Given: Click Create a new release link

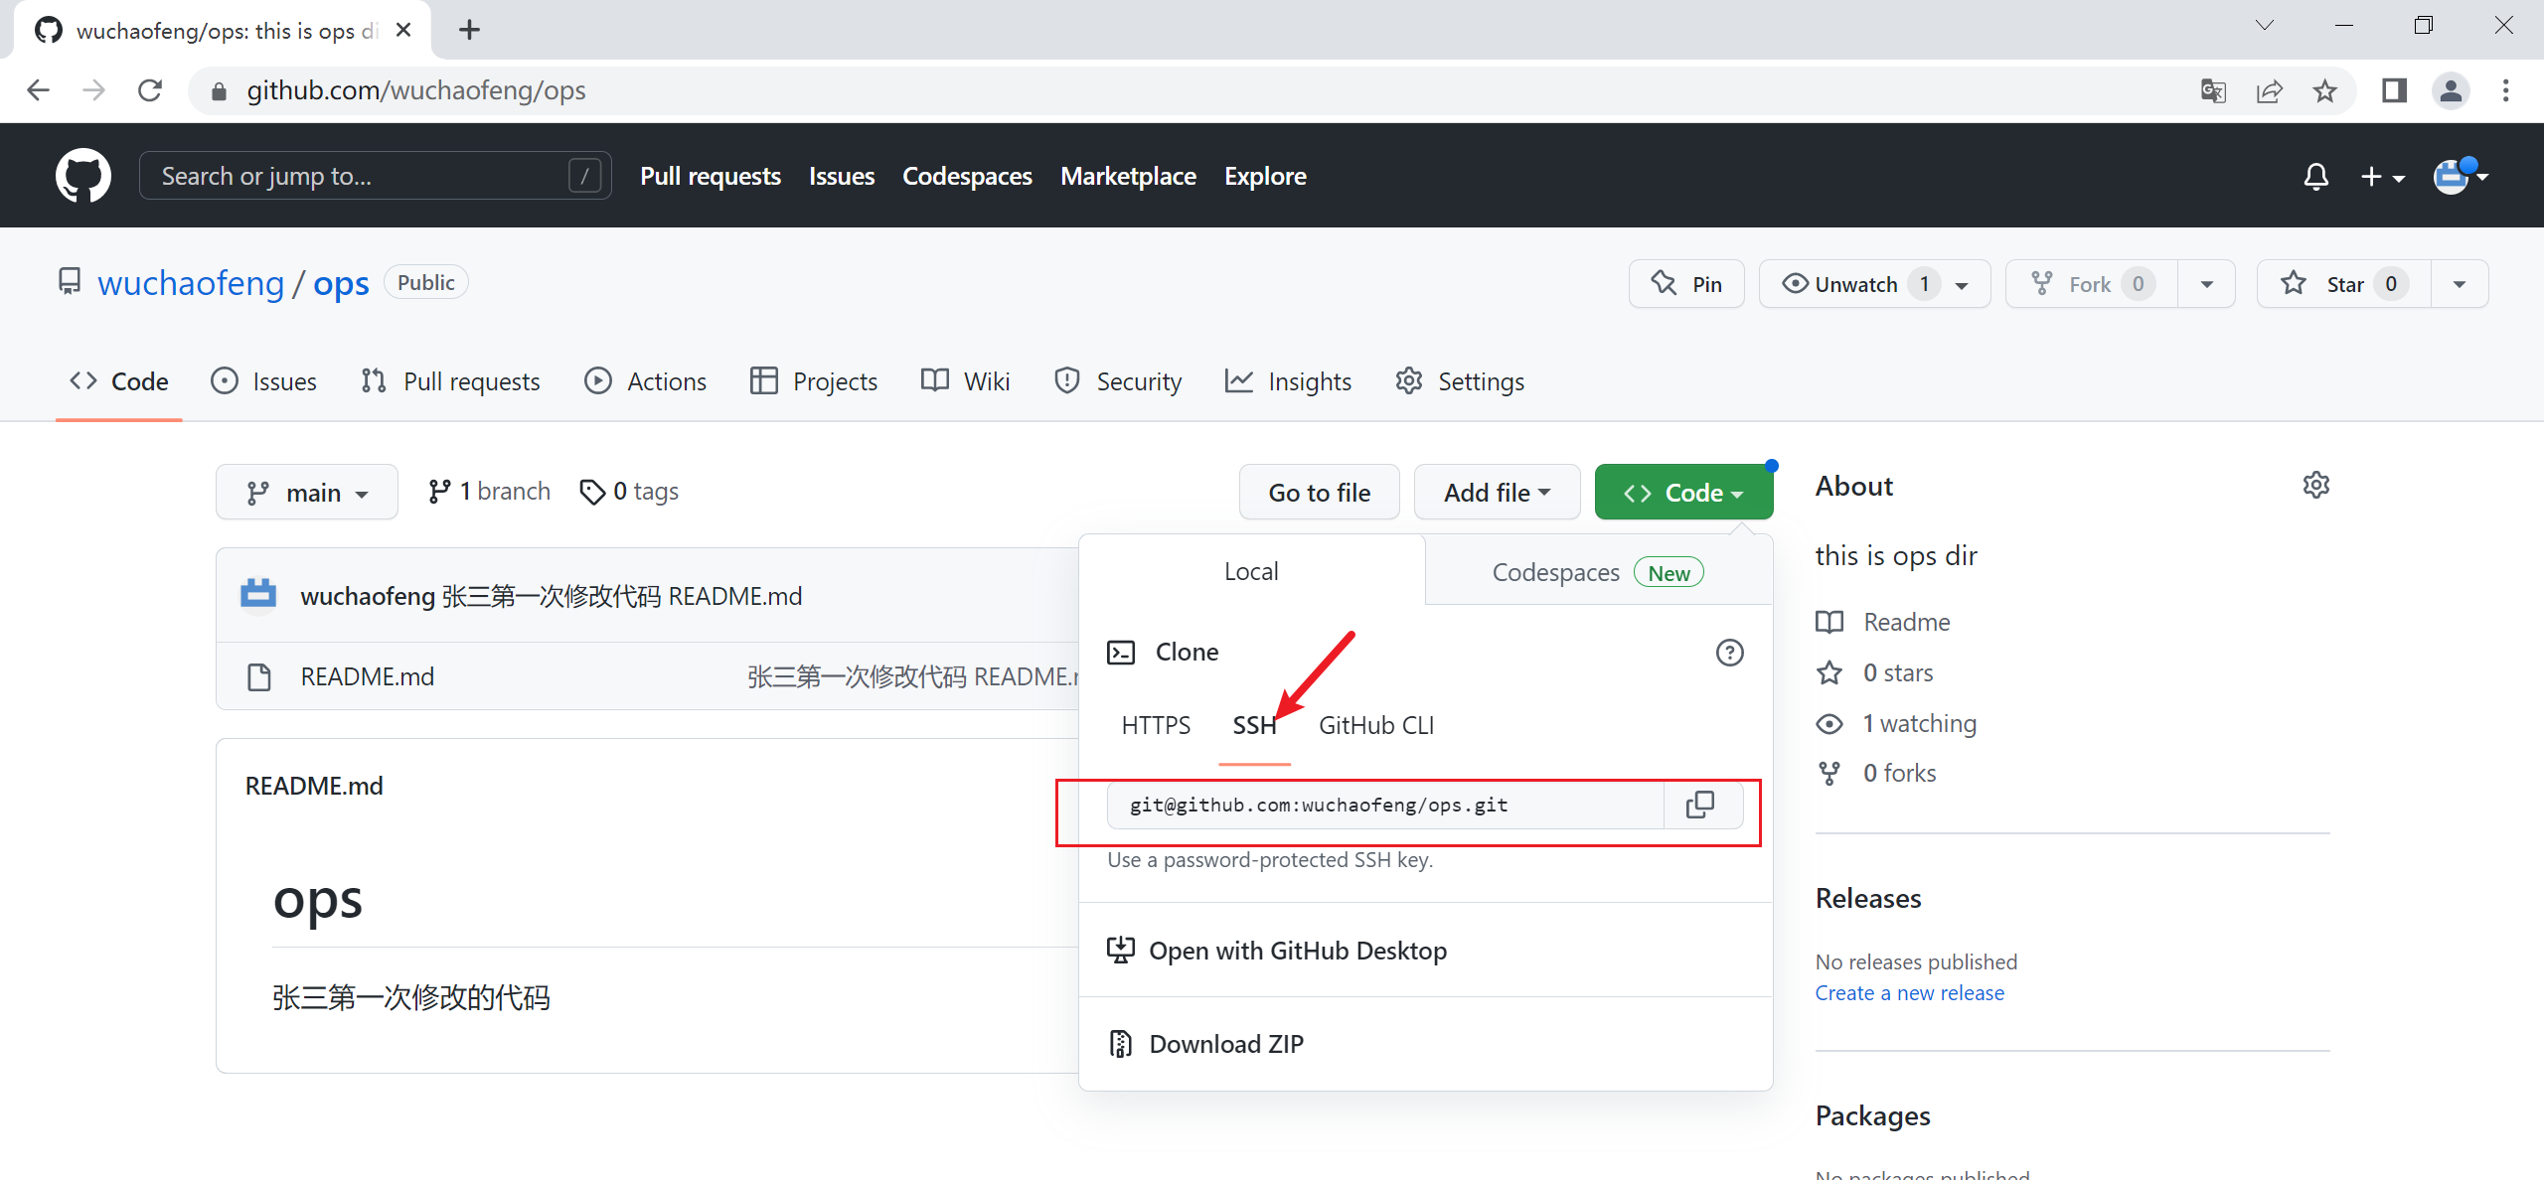Looking at the screenshot, I should (x=1909, y=993).
